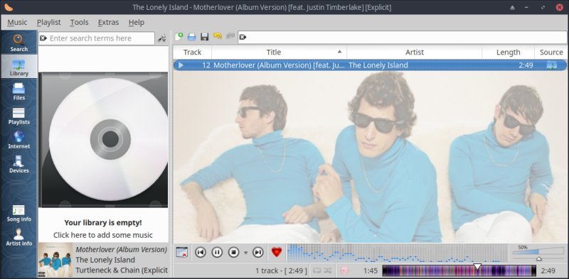Open library display options wrench menu
The image size is (569, 279).
click(x=162, y=38)
